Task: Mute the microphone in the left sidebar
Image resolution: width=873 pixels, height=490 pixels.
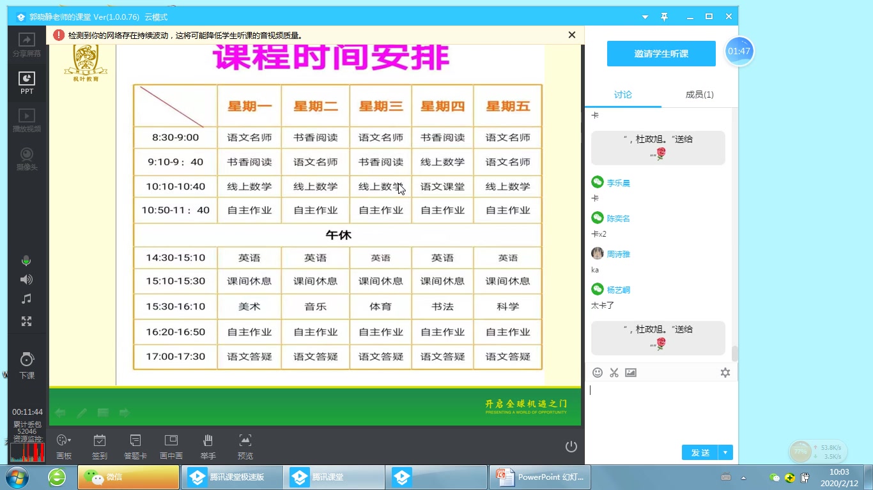Action: [26, 260]
